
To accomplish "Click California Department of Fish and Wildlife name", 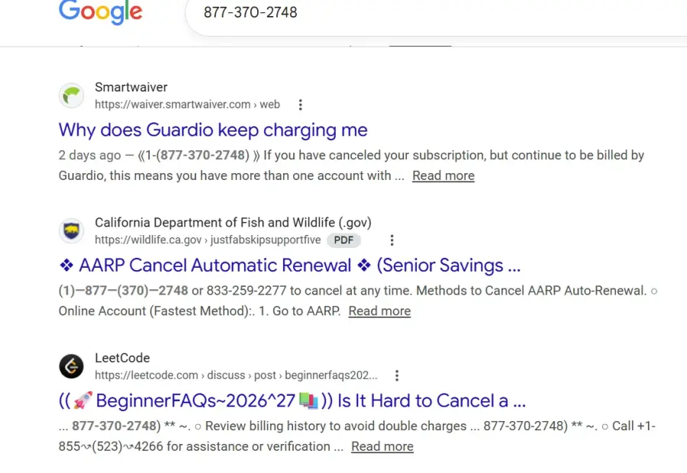I will click(x=233, y=223).
